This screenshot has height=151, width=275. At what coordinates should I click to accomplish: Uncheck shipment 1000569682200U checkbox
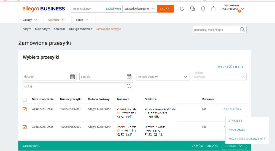[x=25, y=127]
